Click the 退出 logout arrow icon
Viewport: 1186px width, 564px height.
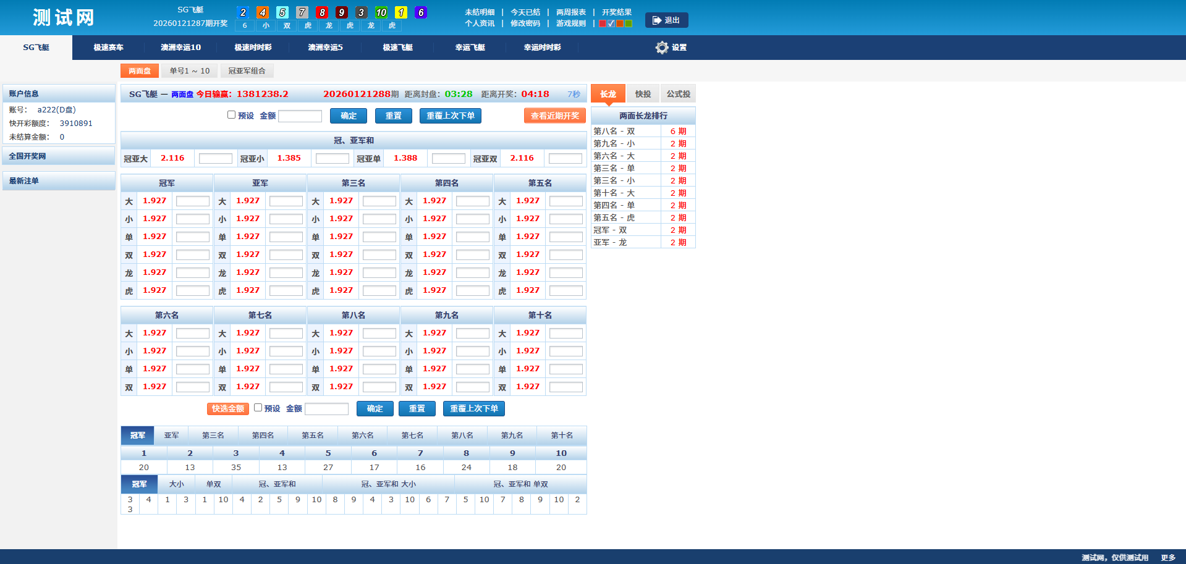click(x=657, y=20)
